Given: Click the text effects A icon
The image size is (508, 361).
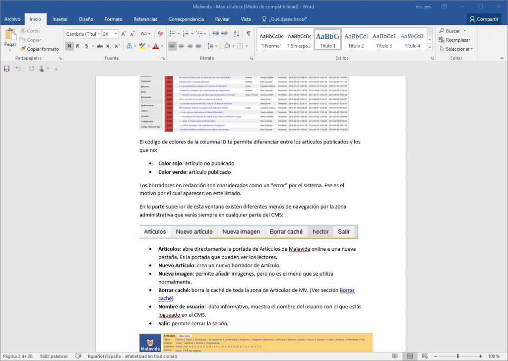Looking at the screenshot, I should pyautogui.click(x=129, y=46).
